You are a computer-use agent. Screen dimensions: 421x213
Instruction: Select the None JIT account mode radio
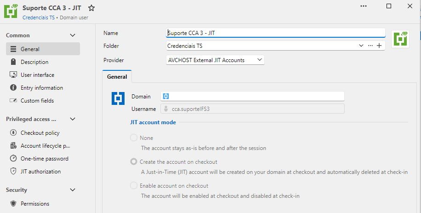coord(134,138)
